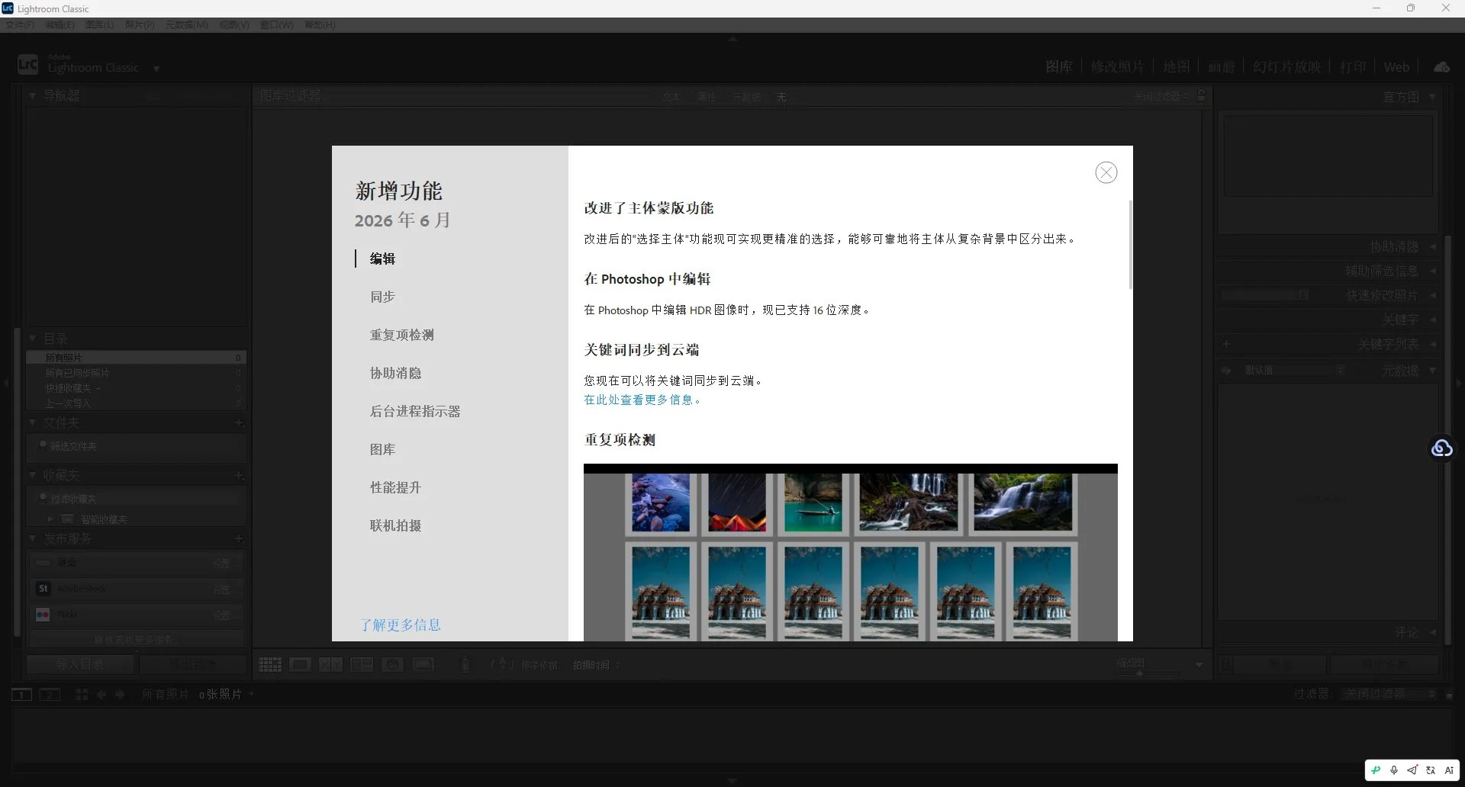Screen dimensions: 1465x787
Task: Select 所有照片 in the catalog panel
Action: pos(136,358)
